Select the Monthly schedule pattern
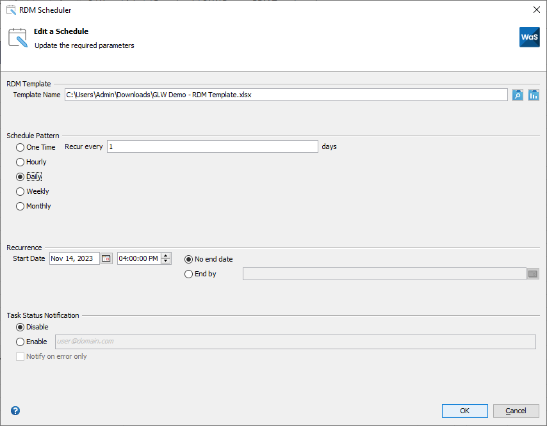This screenshot has width=547, height=426. click(x=20, y=206)
